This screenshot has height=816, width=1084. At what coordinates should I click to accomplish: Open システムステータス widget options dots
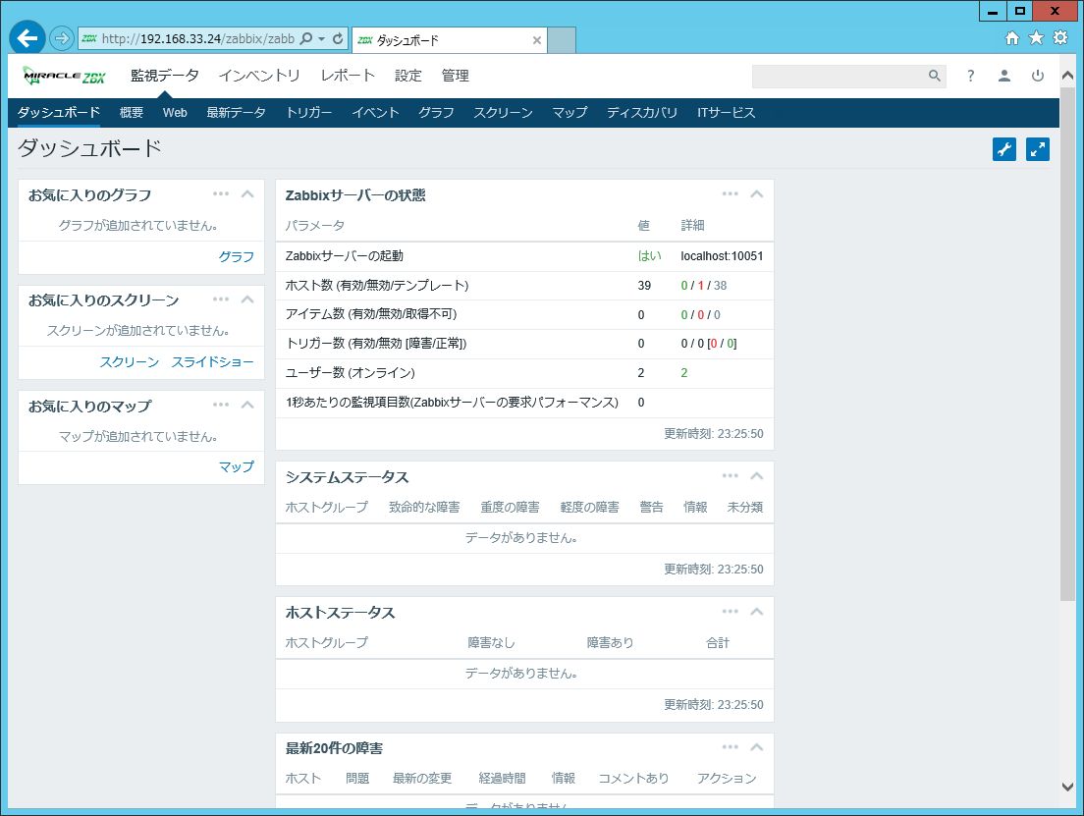coord(731,476)
